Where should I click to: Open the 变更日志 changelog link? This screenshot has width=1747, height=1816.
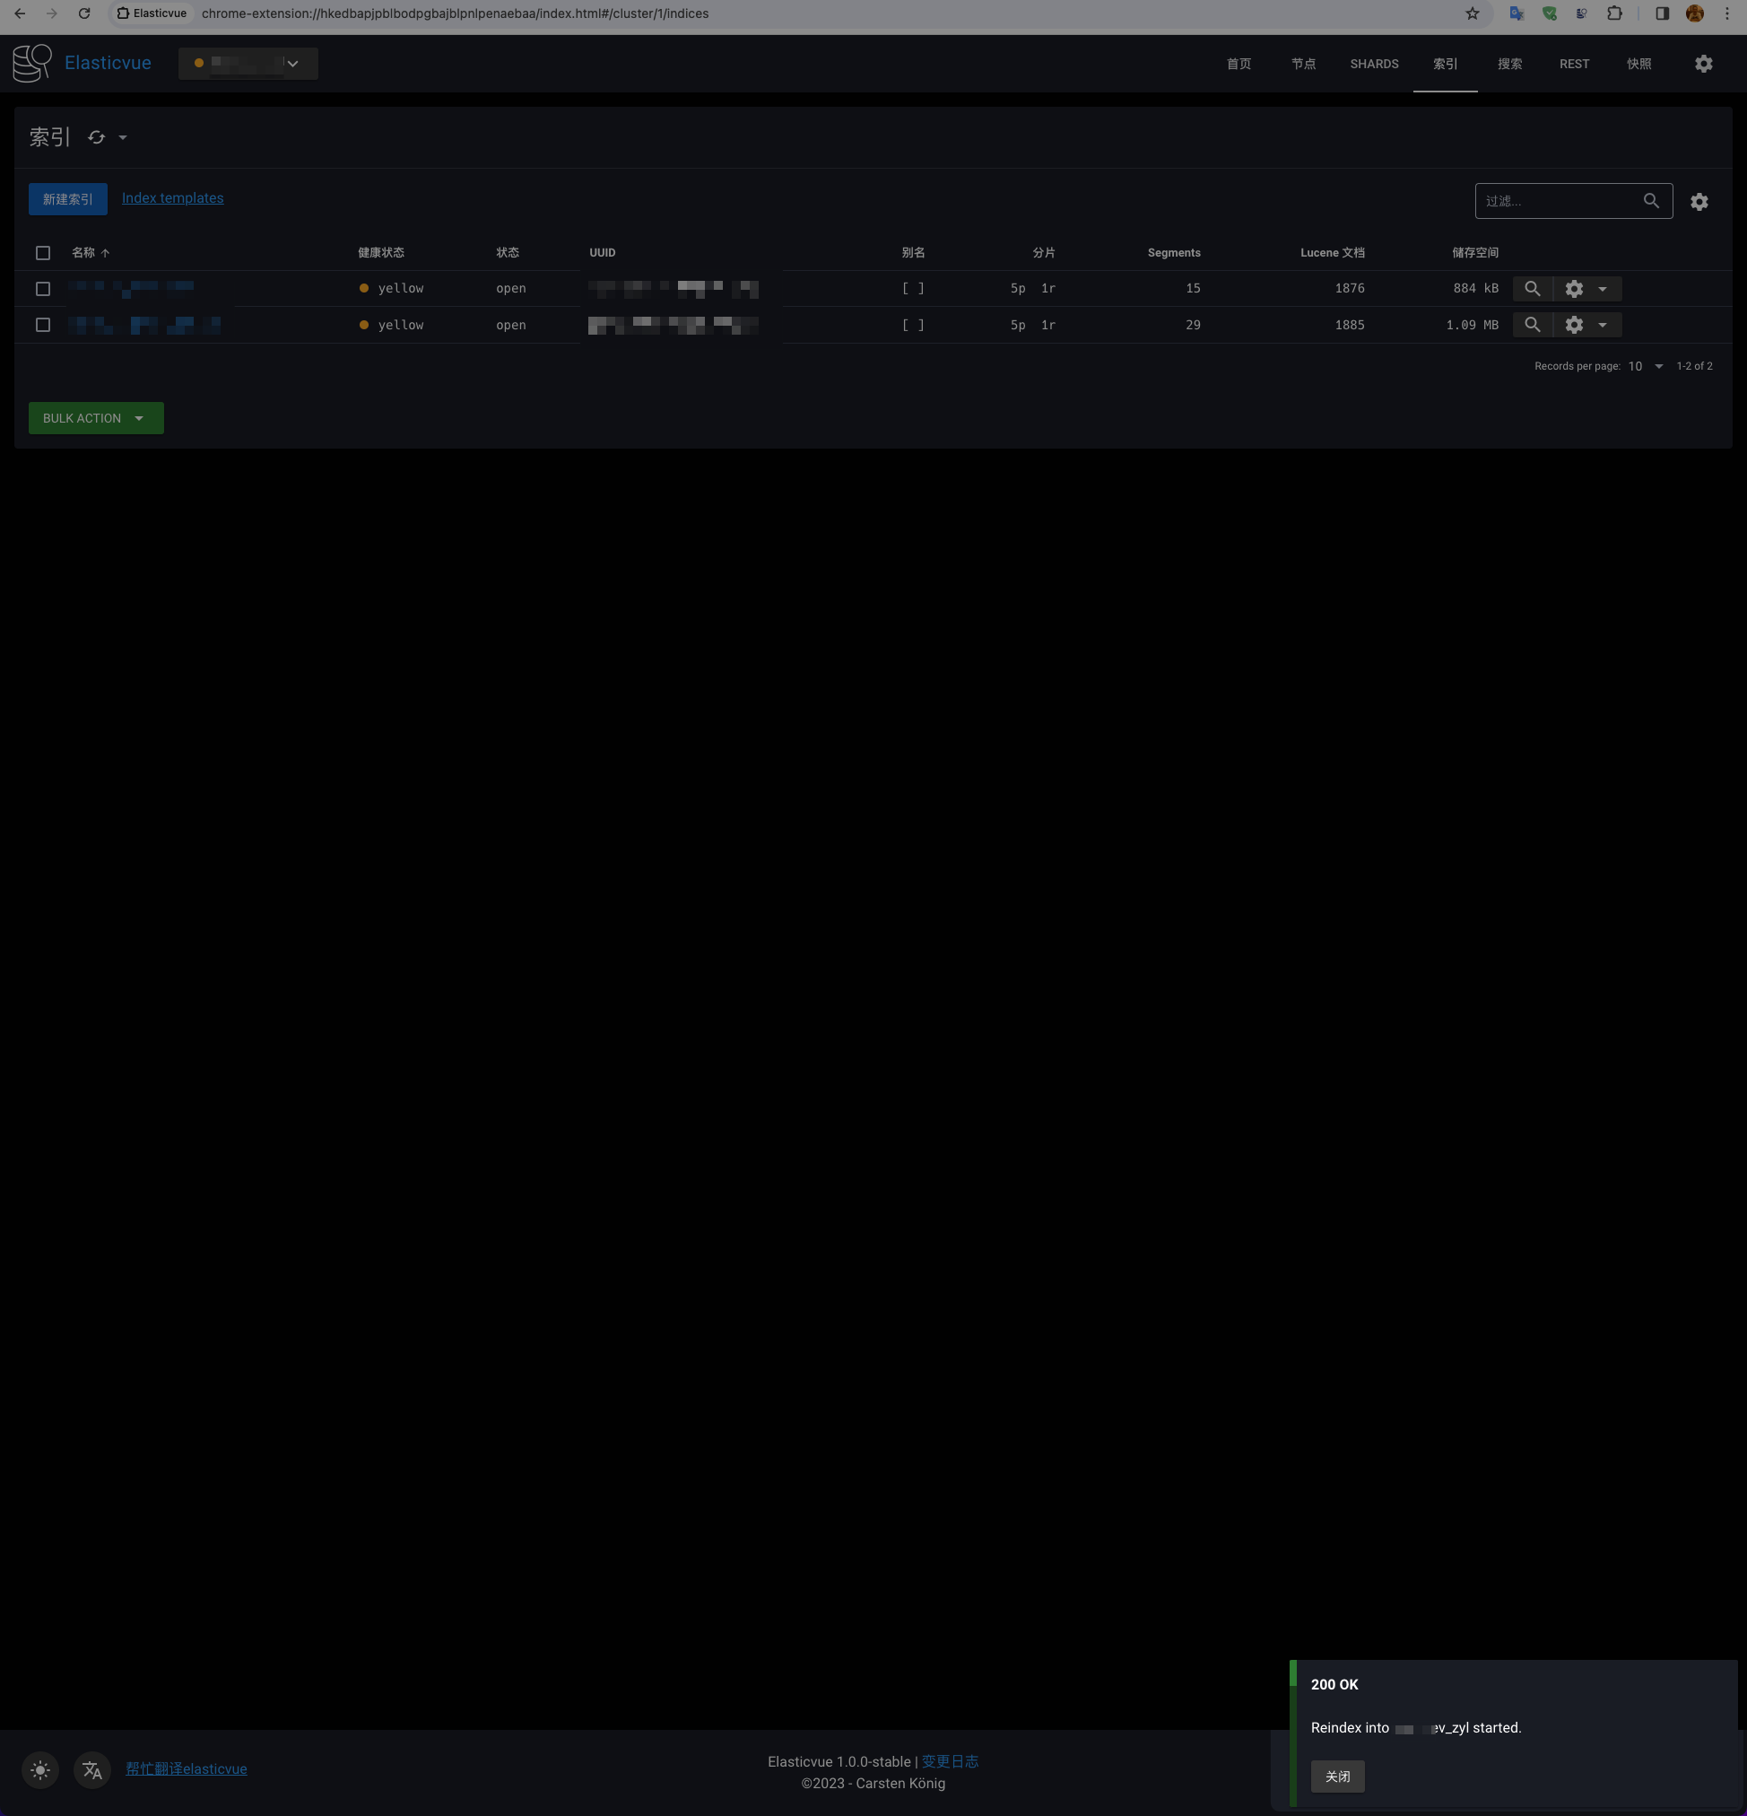[x=950, y=1761]
